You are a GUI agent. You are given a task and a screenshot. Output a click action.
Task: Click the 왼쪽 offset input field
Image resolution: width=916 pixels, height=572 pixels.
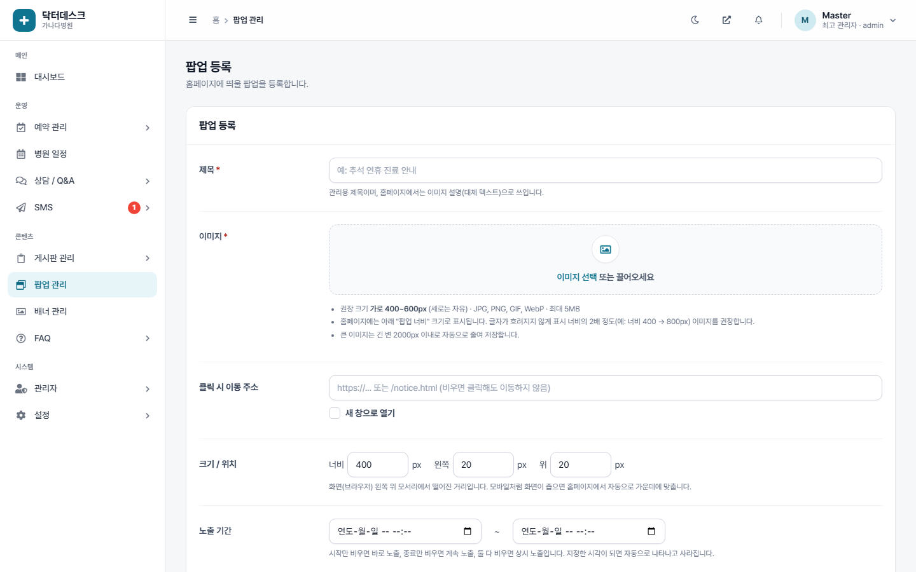(x=483, y=465)
